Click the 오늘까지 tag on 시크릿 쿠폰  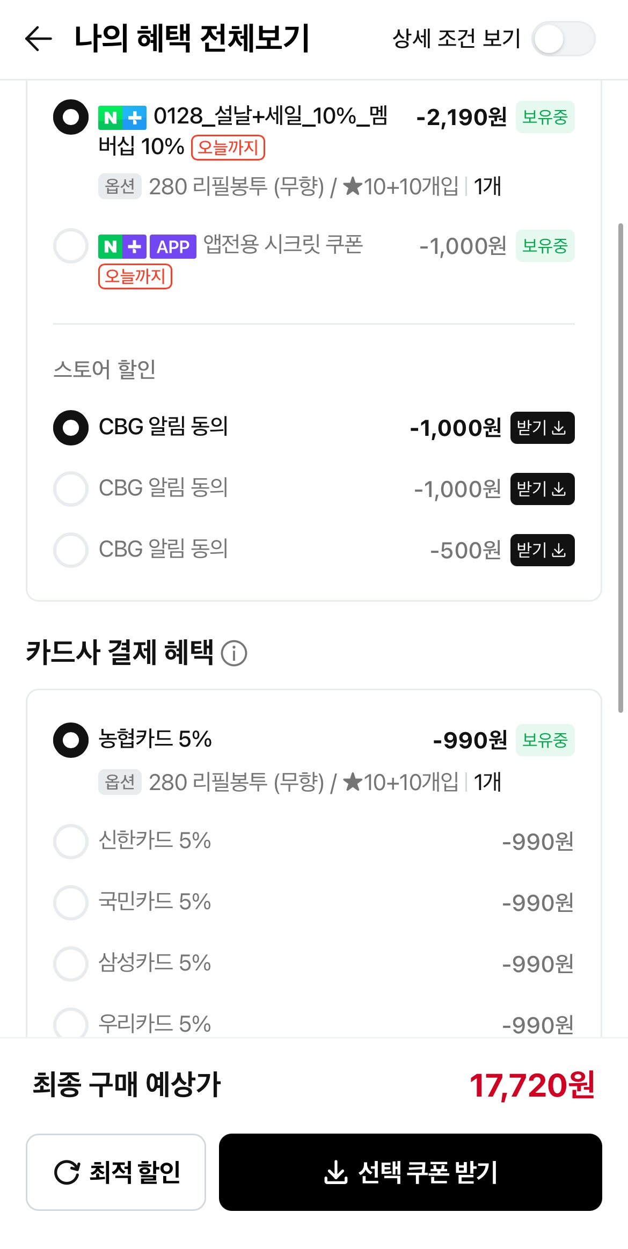135,276
